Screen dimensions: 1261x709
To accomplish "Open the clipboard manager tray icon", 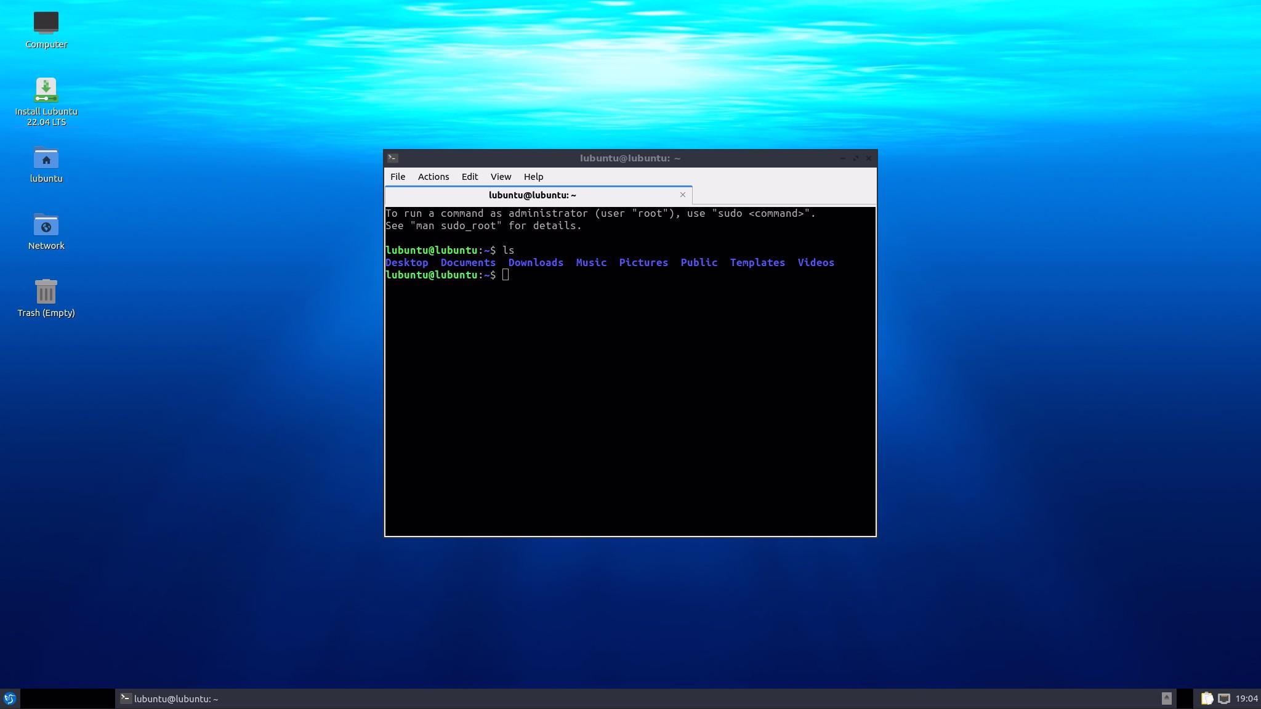I will coord(1206,699).
